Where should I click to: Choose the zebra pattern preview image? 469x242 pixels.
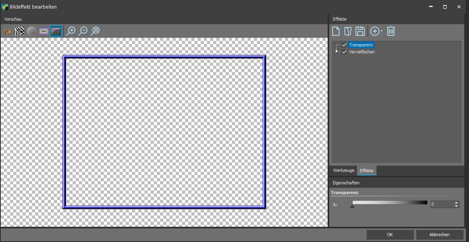pos(20,32)
